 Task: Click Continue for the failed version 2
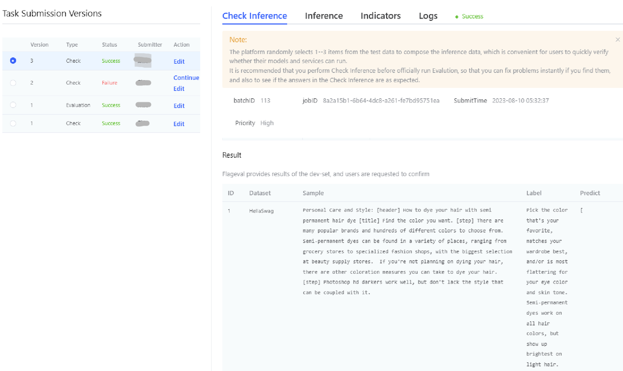point(186,78)
